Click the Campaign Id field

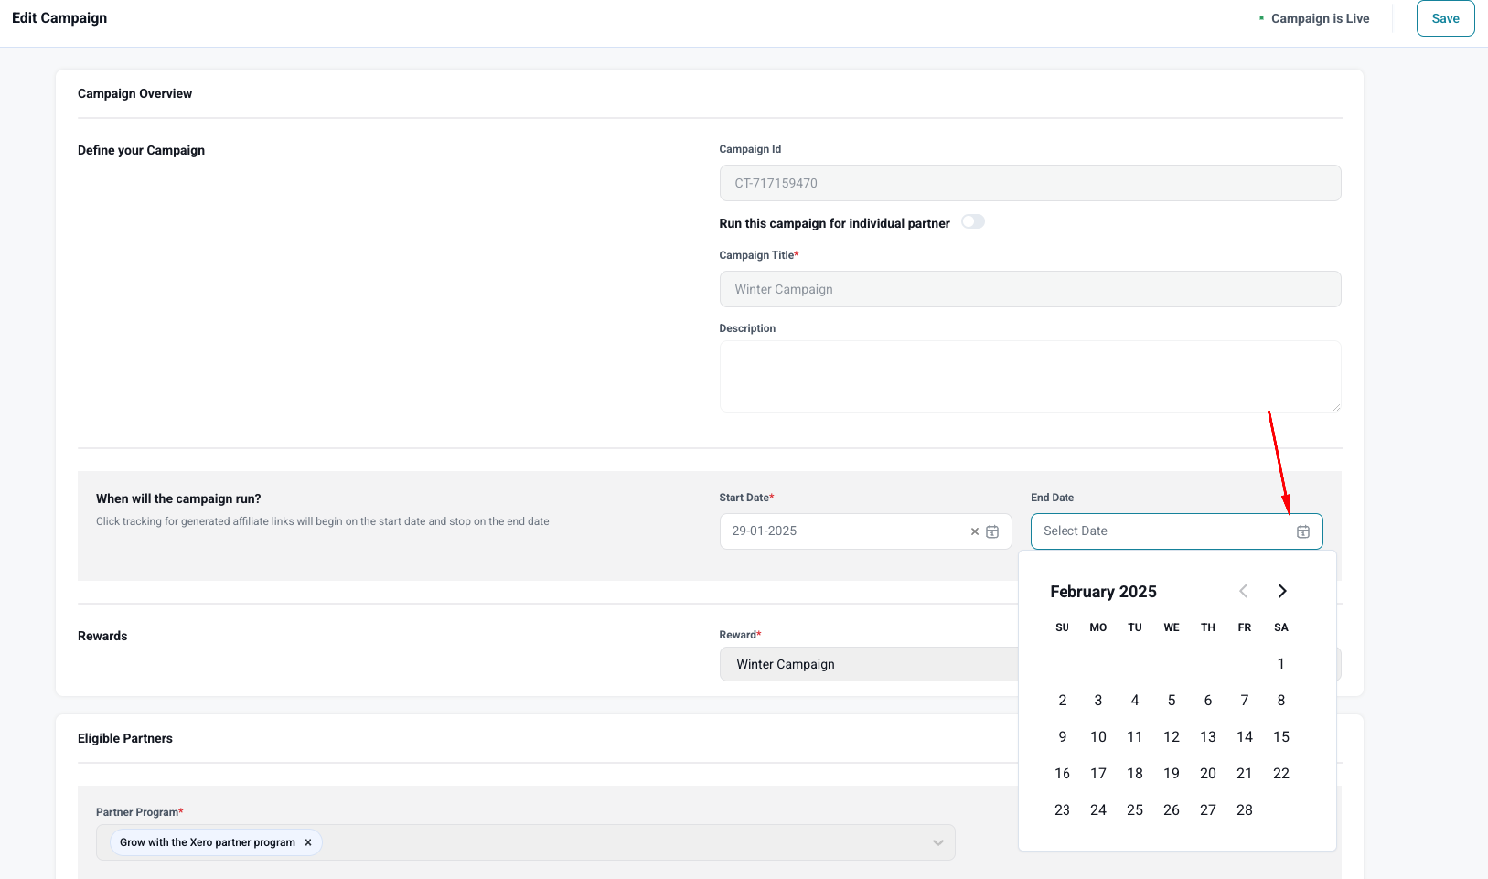point(1029,183)
